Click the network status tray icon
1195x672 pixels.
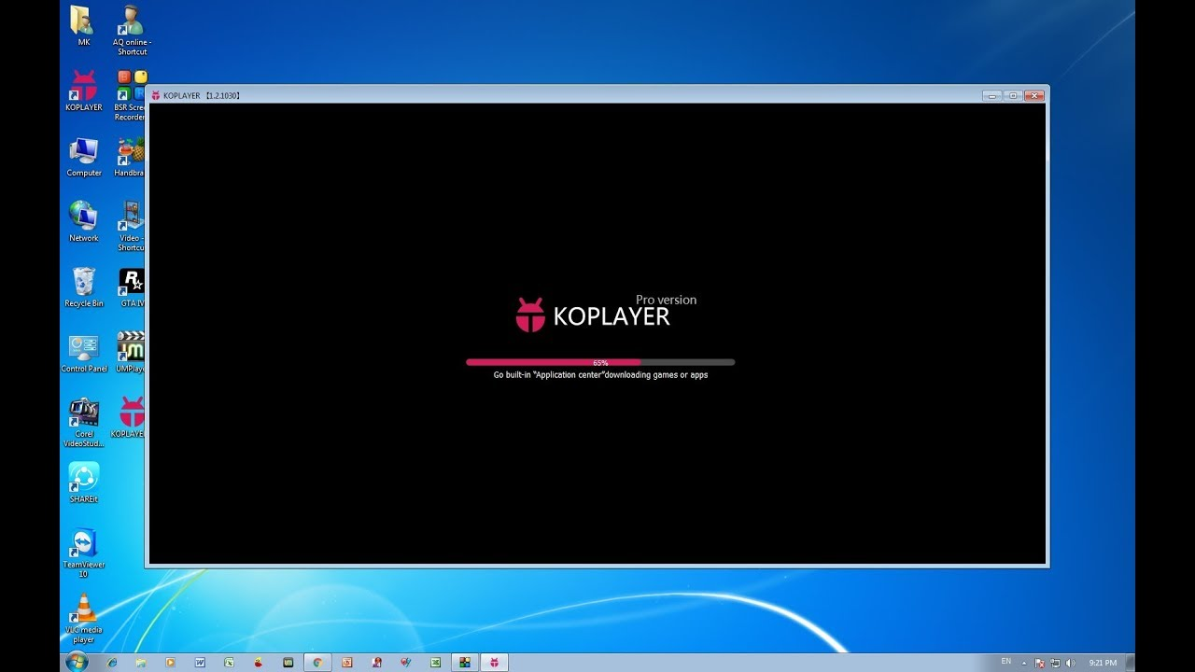click(1055, 663)
